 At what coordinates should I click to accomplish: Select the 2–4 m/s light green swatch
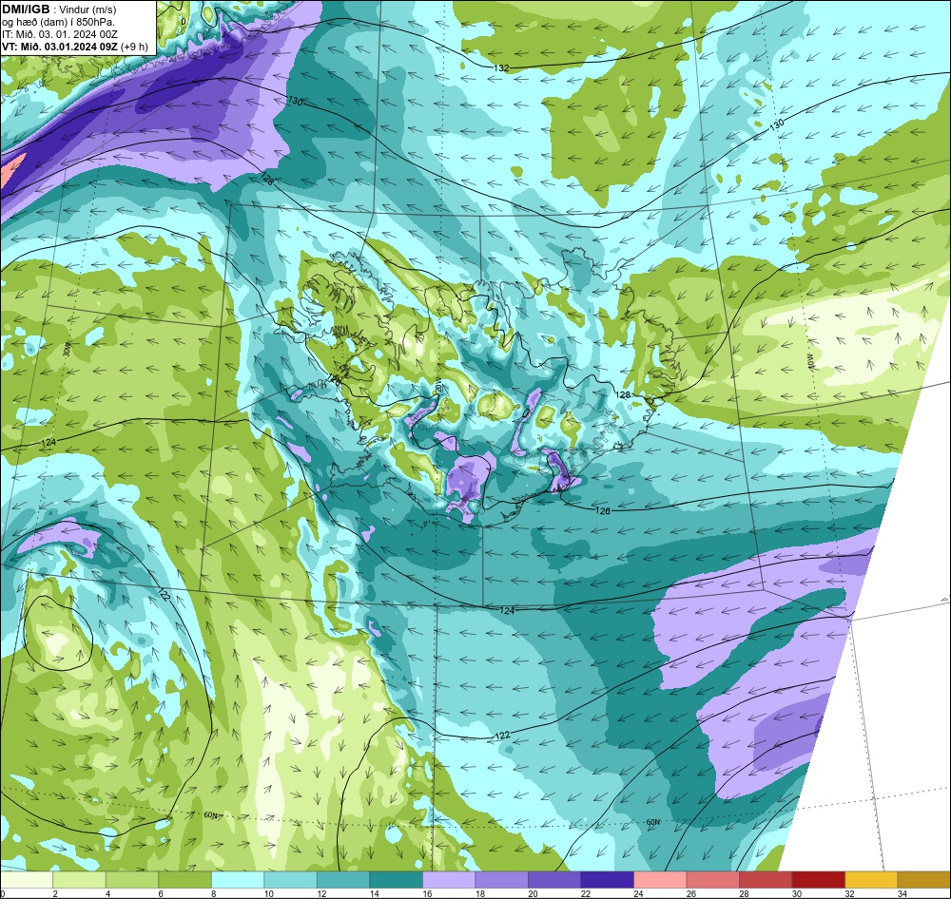pyautogui.click(x=80, y=880)
